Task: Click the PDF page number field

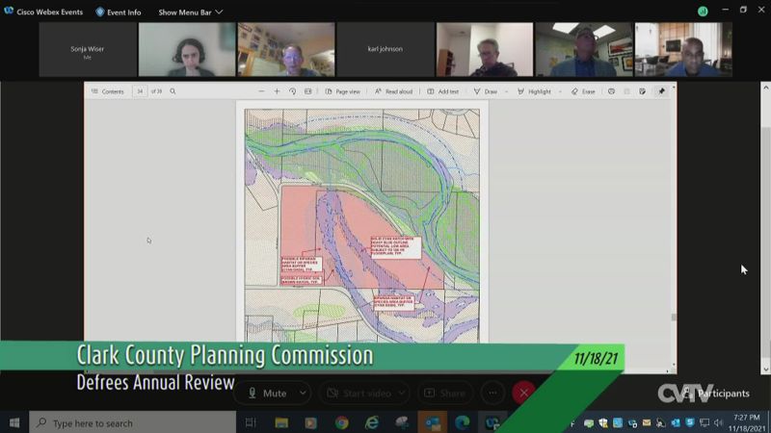Action: pos(140,91)
